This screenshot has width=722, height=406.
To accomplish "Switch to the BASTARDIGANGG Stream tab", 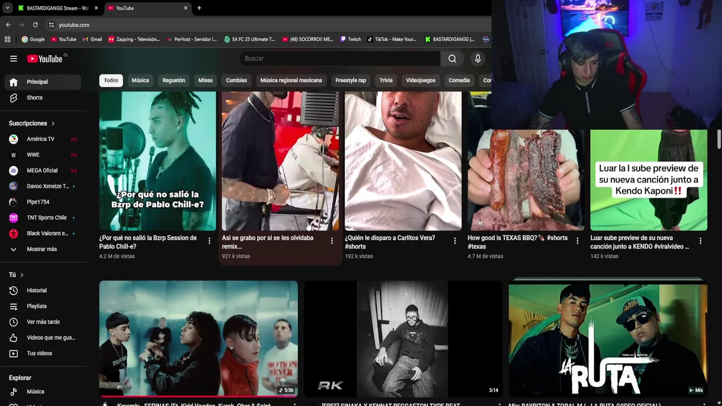I will (56, 8).
